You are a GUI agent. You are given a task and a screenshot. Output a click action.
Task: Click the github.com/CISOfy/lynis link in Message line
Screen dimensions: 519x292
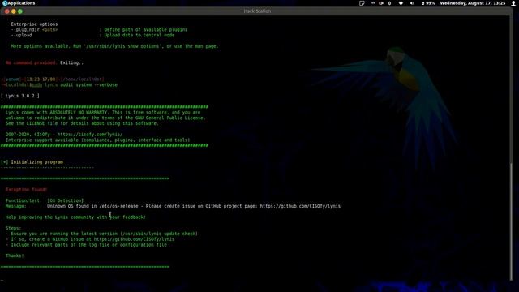click(300, 206)
